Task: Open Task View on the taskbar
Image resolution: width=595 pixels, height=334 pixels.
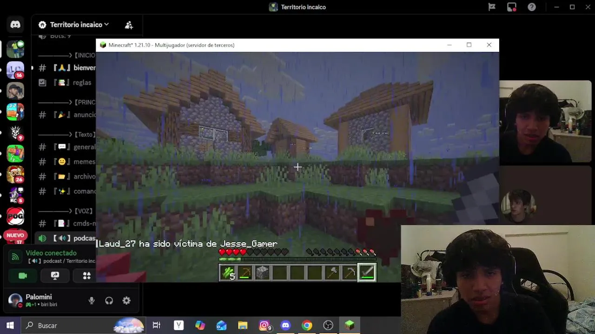Action: coord(157,325)
